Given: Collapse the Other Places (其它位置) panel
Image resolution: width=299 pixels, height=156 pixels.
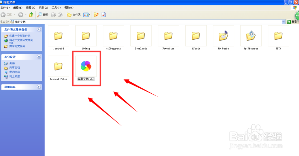Looking at the screenshot, I should 39,57.
